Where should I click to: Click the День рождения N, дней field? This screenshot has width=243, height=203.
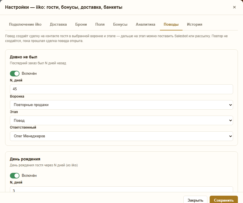click(x=121, y=189)
